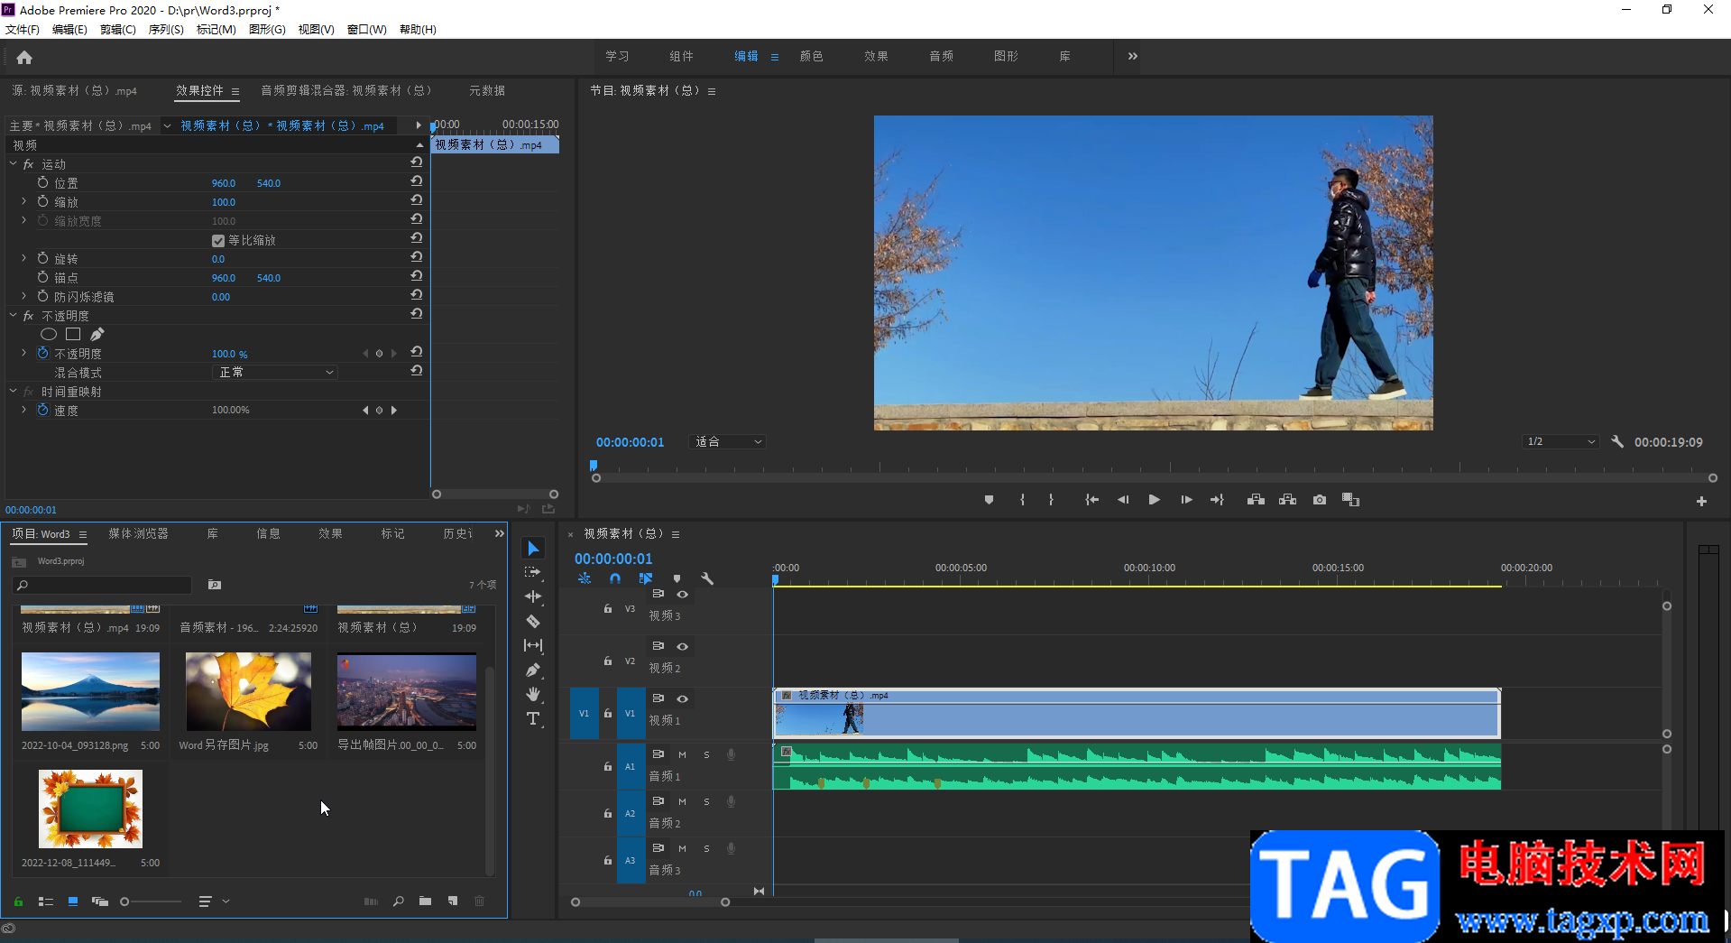Open the 混合模式 dropdown showing 正常
The image size is (1731, 943).
(275, 373)
